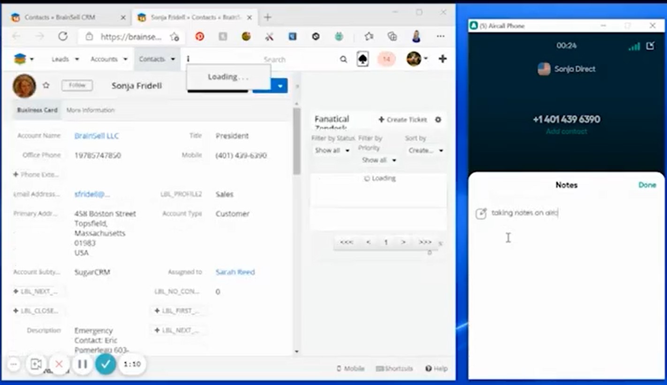Pause the screen recording
The image size is (667, 385).
[83, 364]
